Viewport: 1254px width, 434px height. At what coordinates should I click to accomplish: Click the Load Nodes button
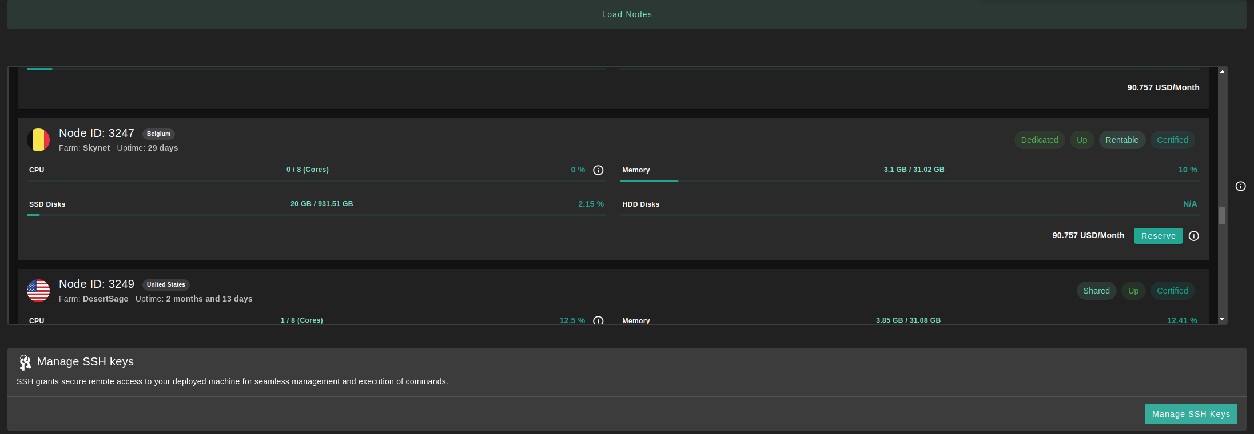pyautogui.click(x=627, y=14)
